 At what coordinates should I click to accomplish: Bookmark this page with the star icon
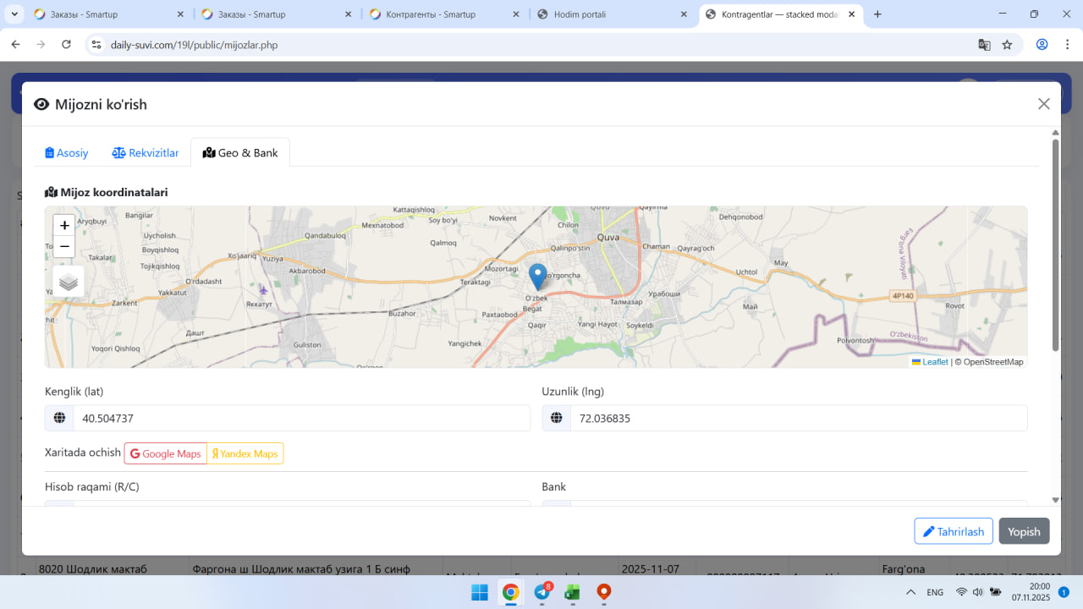click(1007, 45)
